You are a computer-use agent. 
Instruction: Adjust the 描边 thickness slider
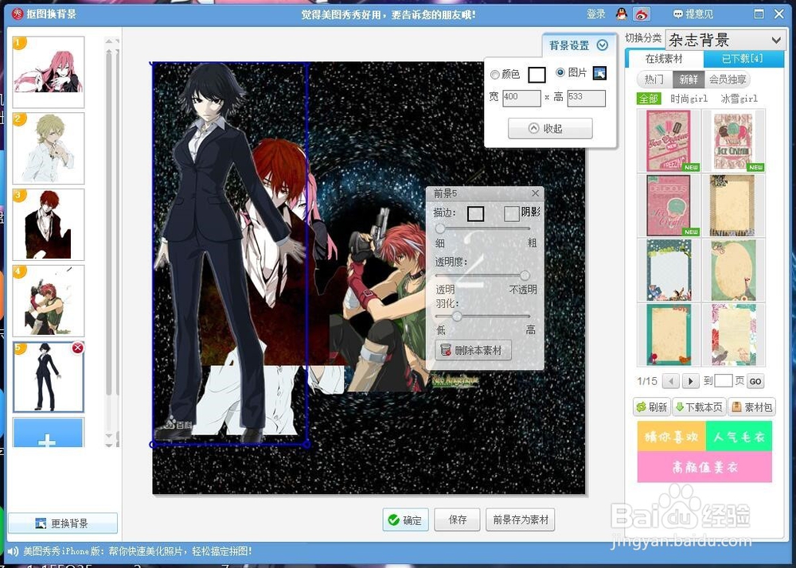pos(440,229)
